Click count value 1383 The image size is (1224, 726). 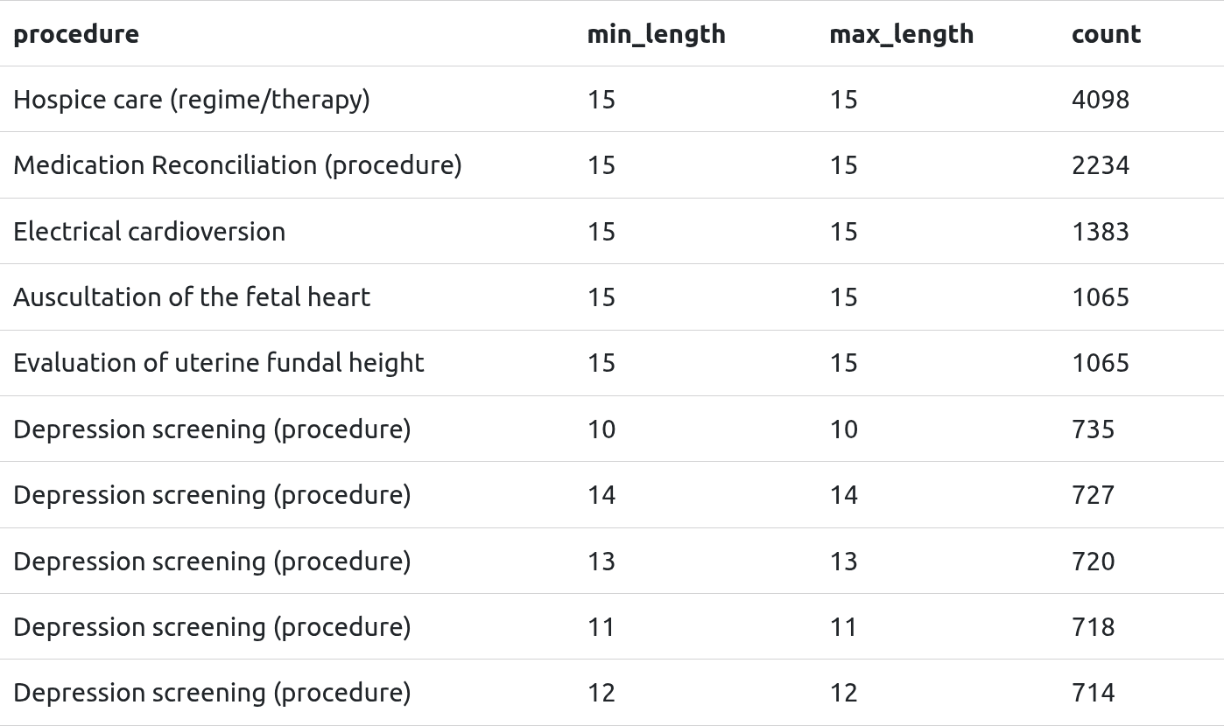coord(1101,232)
